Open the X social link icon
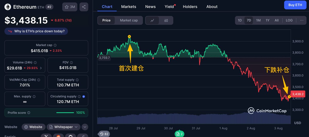309x137 pixels. [x=46, y=136]
